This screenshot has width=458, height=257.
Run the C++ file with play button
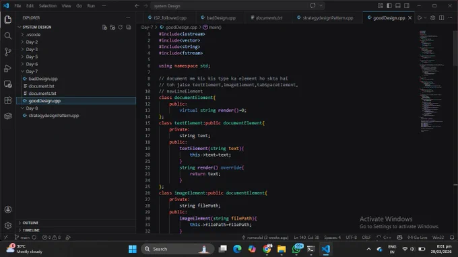coord(420,17)
